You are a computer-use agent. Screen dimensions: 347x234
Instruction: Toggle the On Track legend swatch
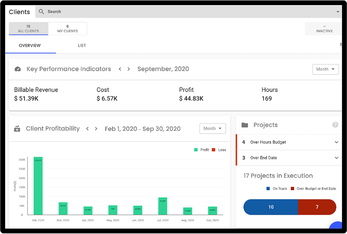(268, 188)
